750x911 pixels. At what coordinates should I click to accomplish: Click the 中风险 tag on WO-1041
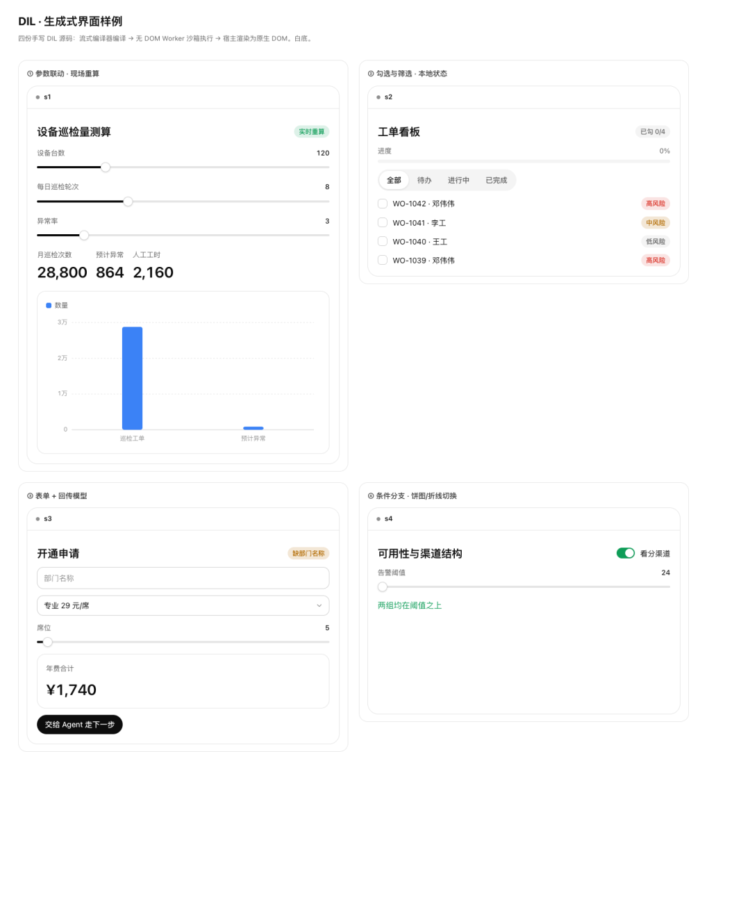point(656,222)
